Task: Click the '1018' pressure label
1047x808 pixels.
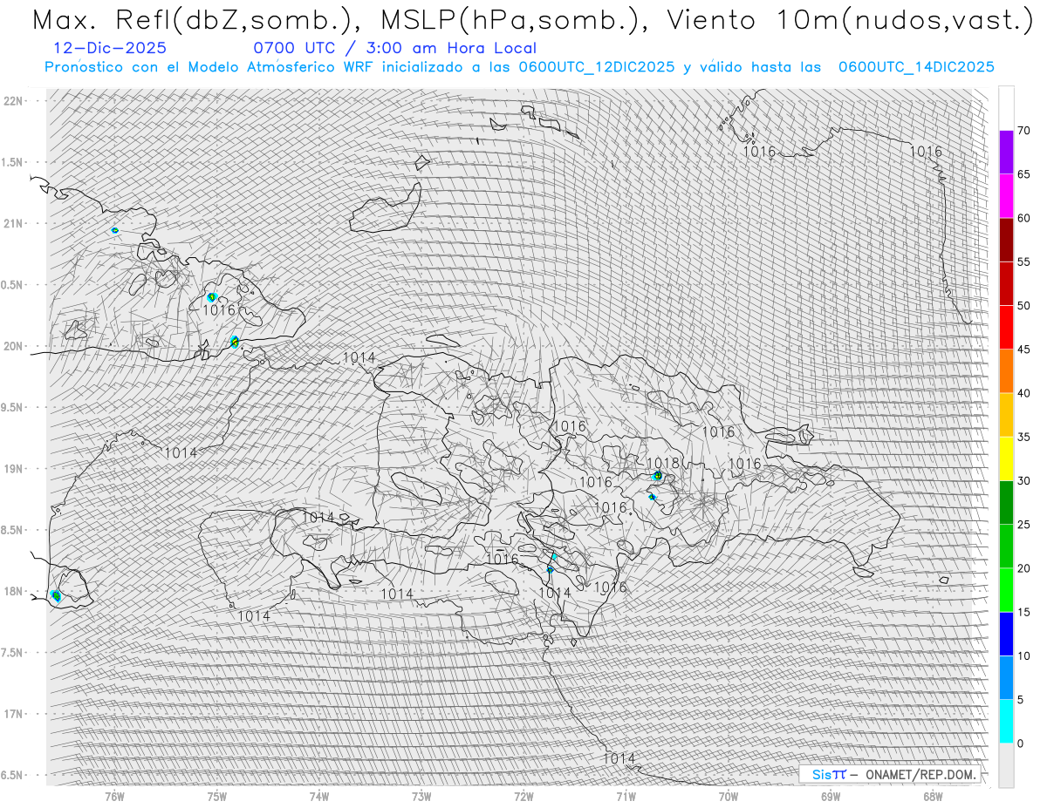Action: coord(663,463)
